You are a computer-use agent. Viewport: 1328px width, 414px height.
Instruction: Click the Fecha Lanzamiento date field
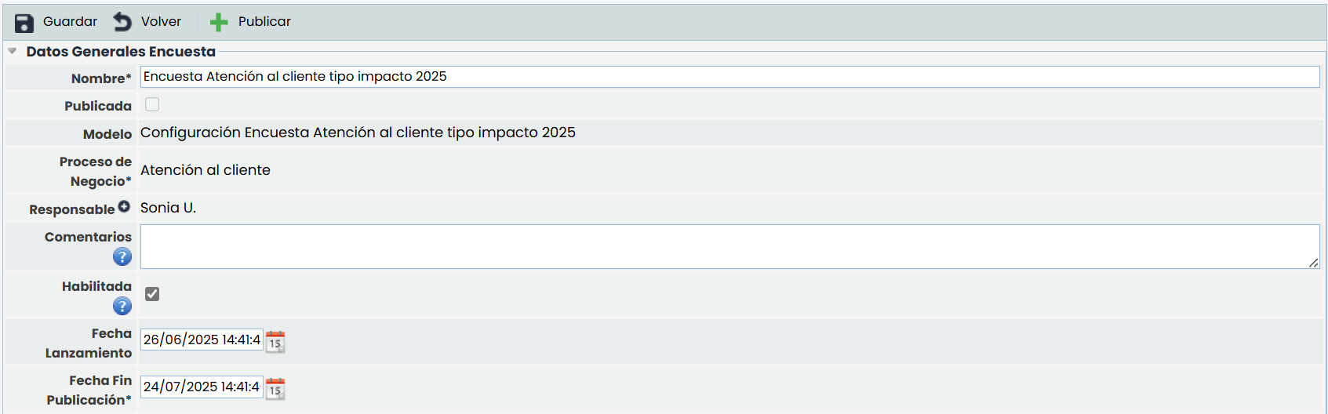202,340
